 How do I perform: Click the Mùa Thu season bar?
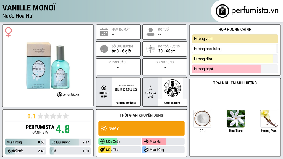[x=120, y=150]
